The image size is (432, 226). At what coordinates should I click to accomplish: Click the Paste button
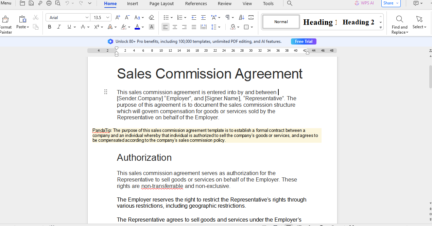coord(22,22)
